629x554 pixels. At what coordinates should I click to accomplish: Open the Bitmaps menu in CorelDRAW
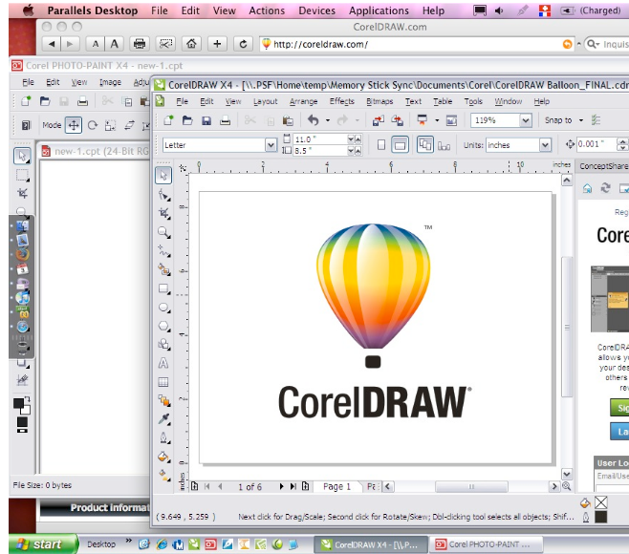(x=380, y=101)
